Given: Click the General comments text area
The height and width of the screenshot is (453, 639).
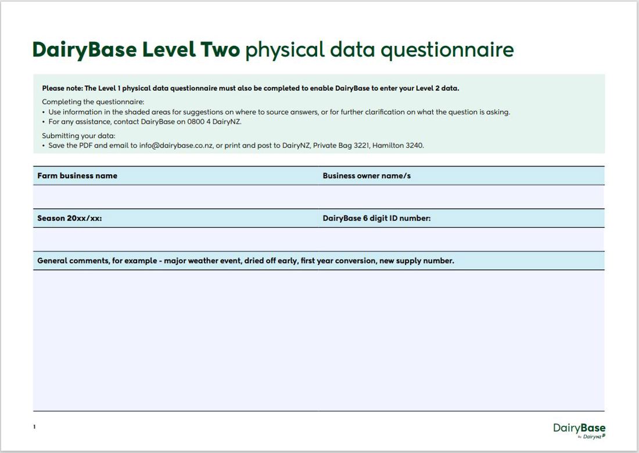Looking at the screenshot, I should pos(319,340).
